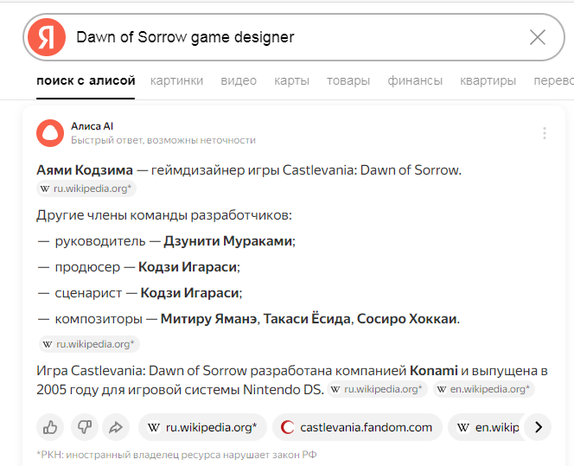Click 'Другие члены команды разработчиков:' heading
The height and width of the screenshot is (466, 574).
pos(164,215)
